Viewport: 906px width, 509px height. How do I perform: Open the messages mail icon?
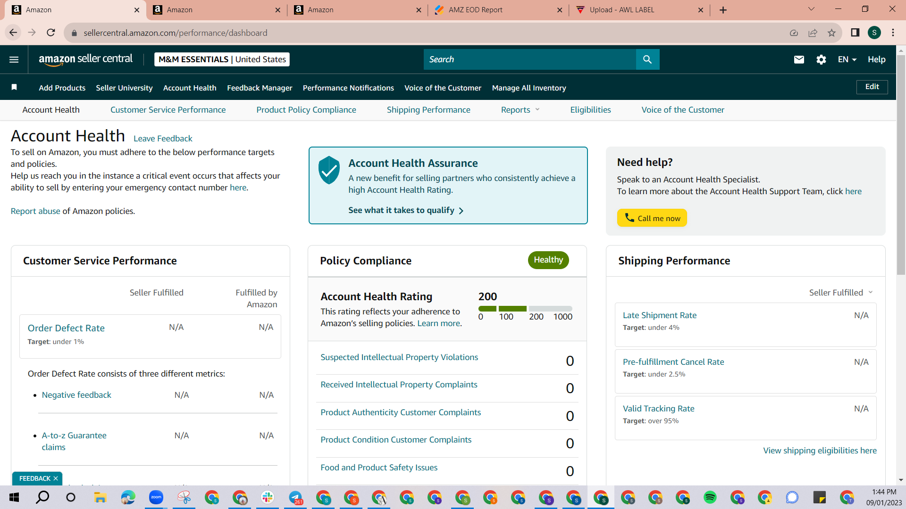coord(799,59)
